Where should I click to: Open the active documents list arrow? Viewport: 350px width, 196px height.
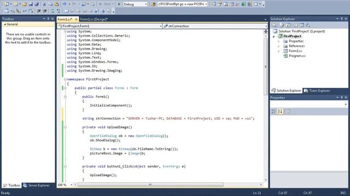tap(265, 20)
